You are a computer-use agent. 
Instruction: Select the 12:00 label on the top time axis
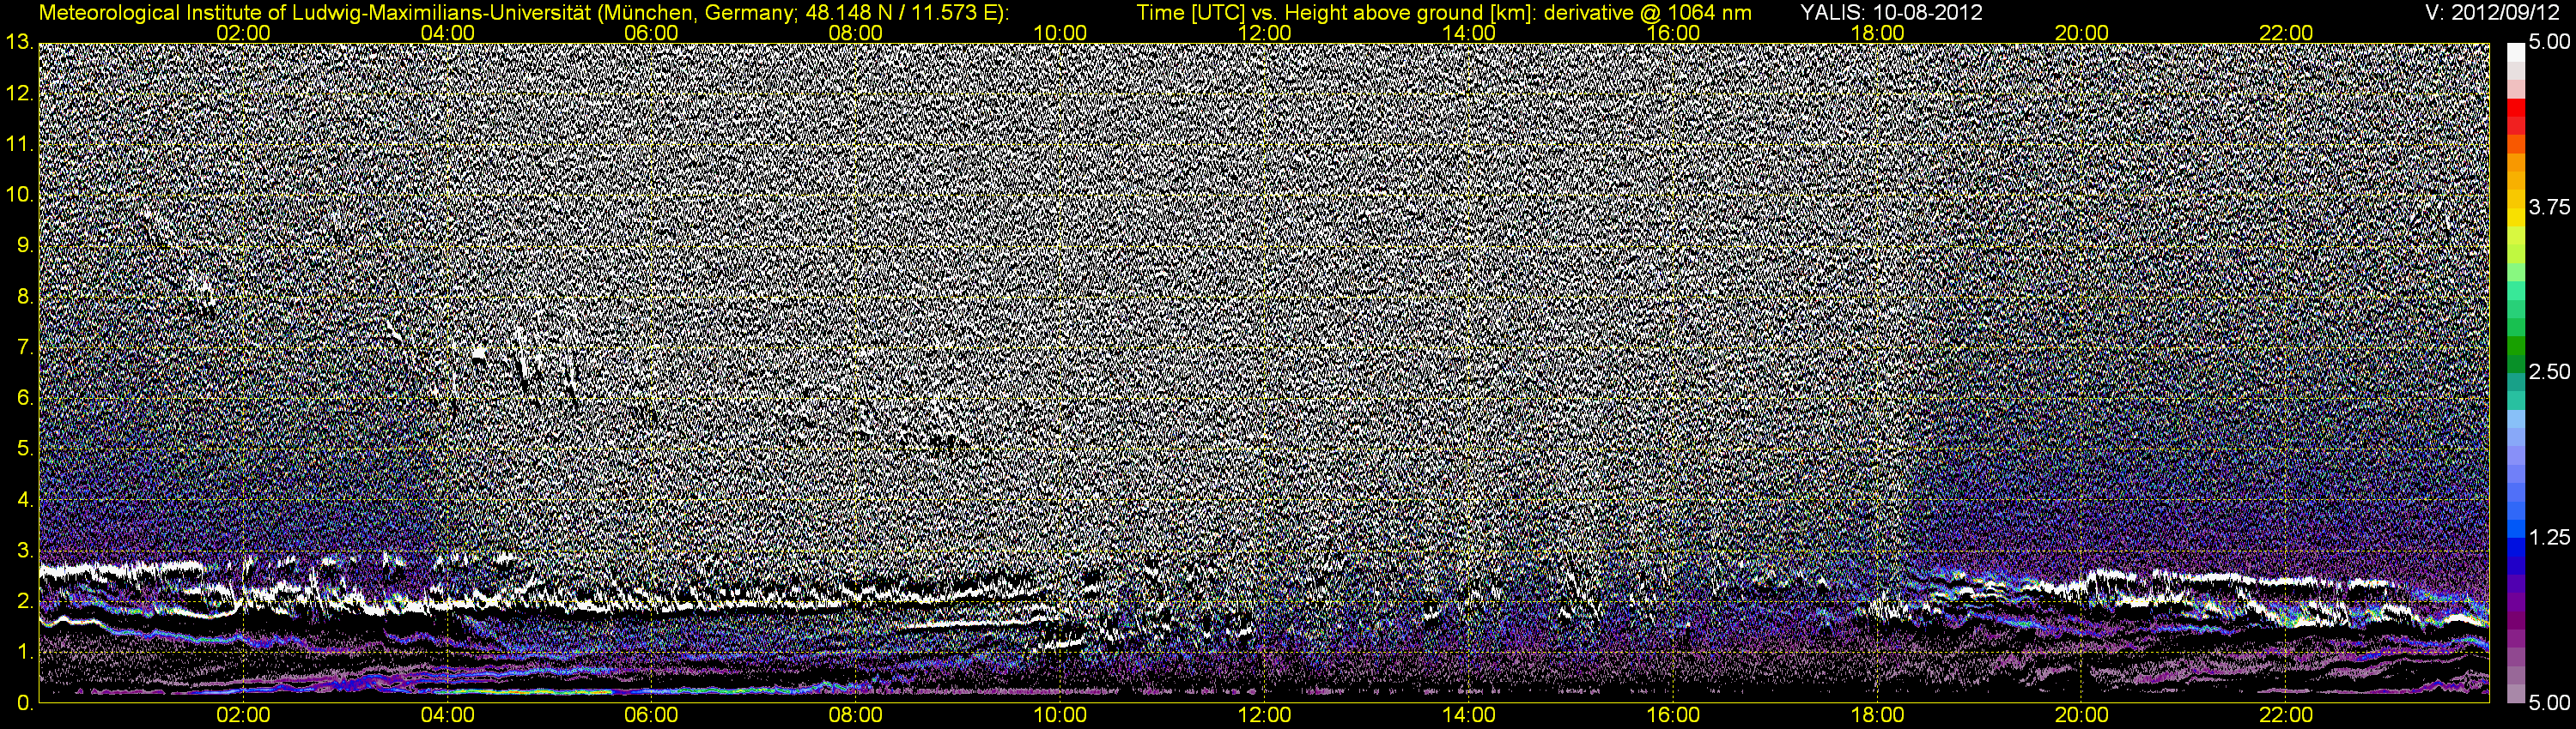[1264, 33]
